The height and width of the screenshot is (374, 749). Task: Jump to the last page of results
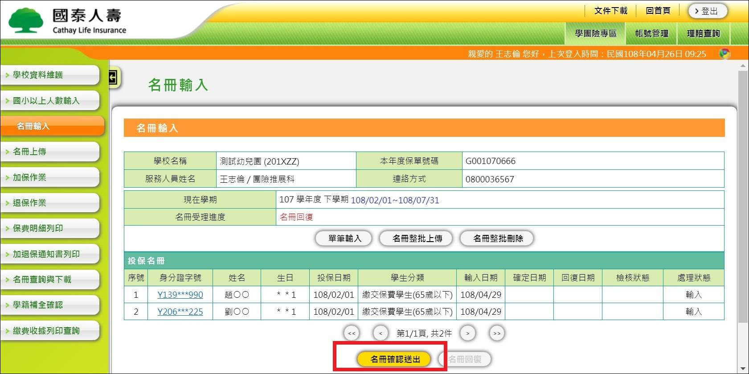(496, 333)
